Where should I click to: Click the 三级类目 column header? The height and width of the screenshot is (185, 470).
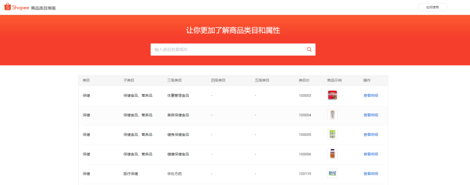tap(174, 80)
